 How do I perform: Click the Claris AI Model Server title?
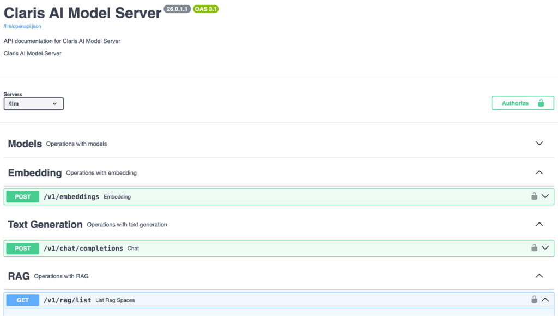[x=82, y=13]
